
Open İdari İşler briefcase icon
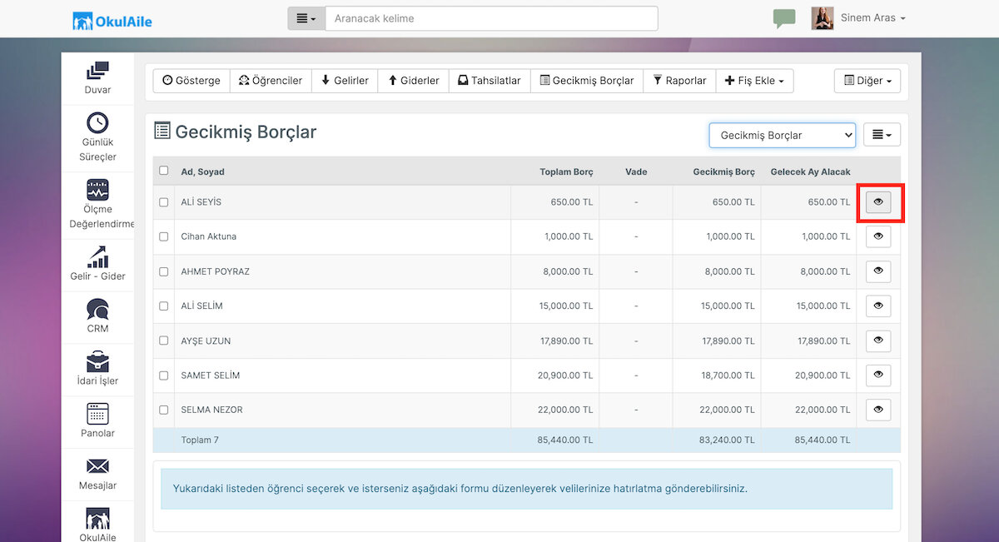[x=97, y=361]
